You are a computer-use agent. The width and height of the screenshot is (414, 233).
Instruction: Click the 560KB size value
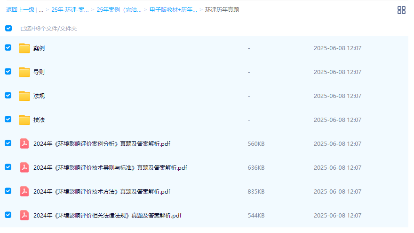[x=256, y=144]
